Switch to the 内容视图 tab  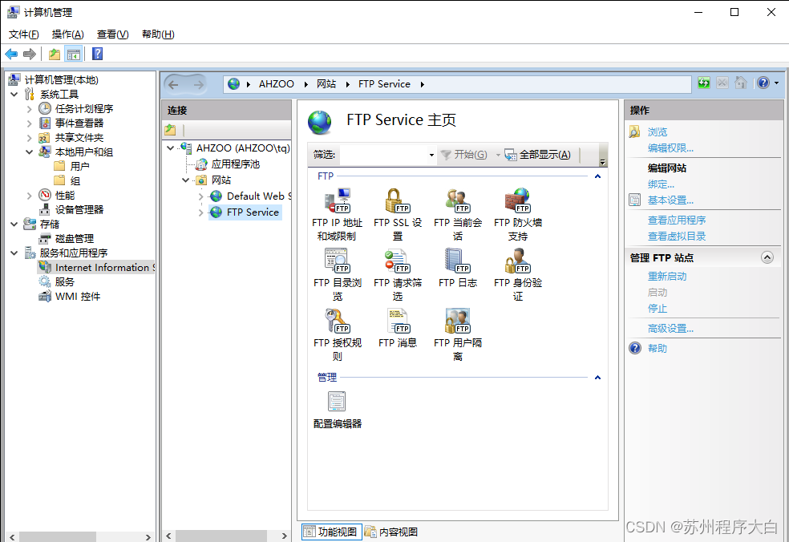pos(391,532)
